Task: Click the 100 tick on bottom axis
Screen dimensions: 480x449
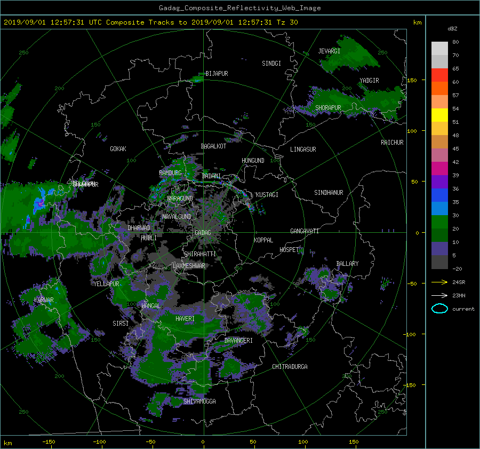Action: pos(303,442)
